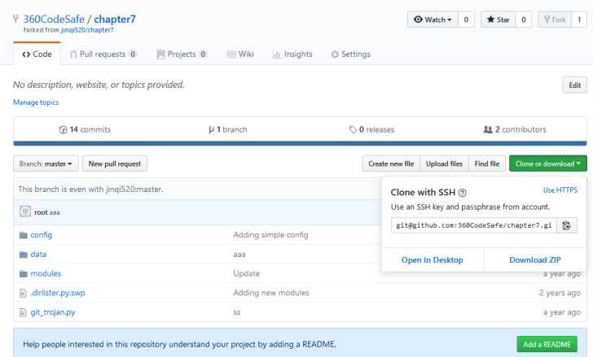The image size is (593, 357).
Task: Open the Watch notifications dropdown
Action: tap(433, 20)
